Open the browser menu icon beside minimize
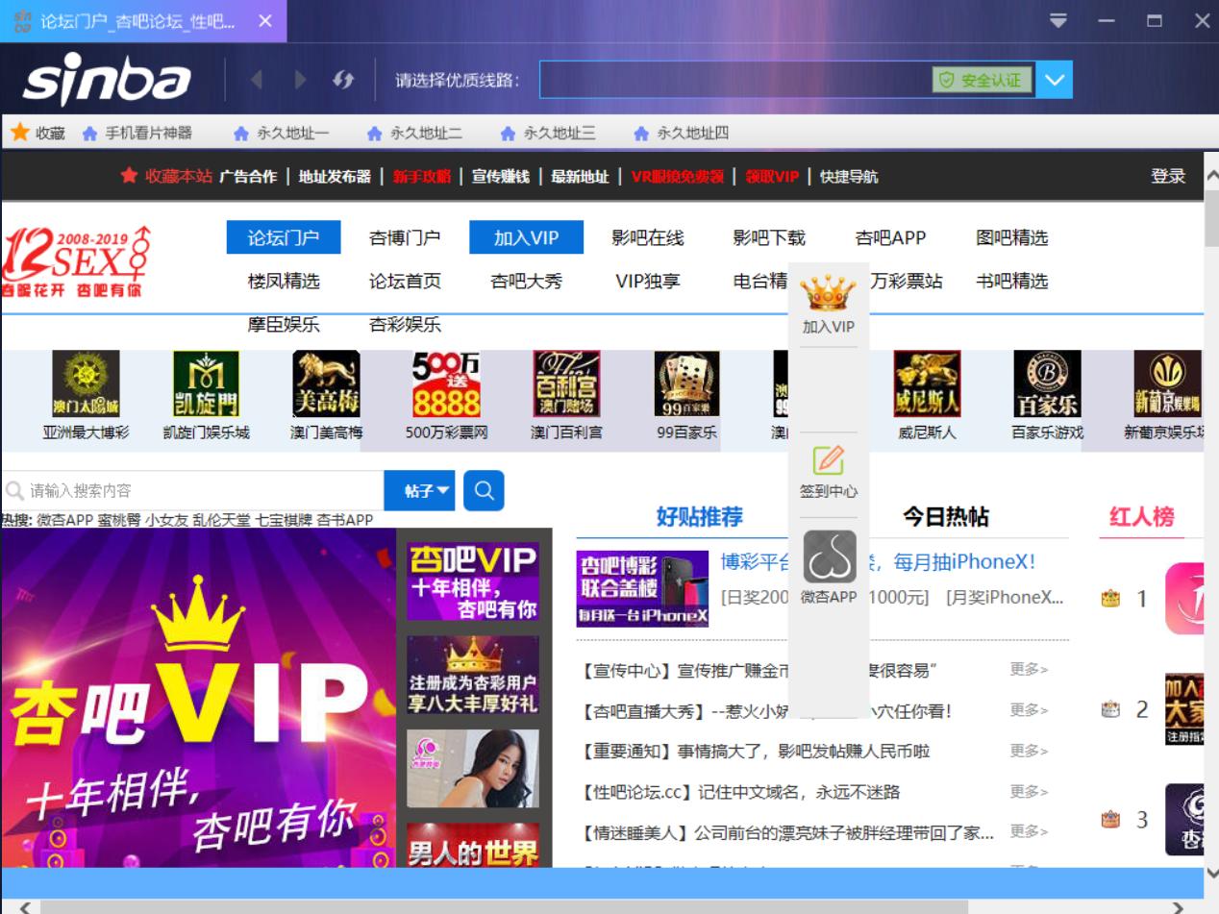The height and width of the screenshot is (914, 1219). pos(1058,20)
